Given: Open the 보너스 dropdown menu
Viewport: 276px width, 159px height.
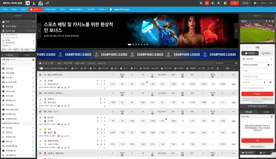Looking at the screenshot, I should pyautogui.click(x=36, y=9).
